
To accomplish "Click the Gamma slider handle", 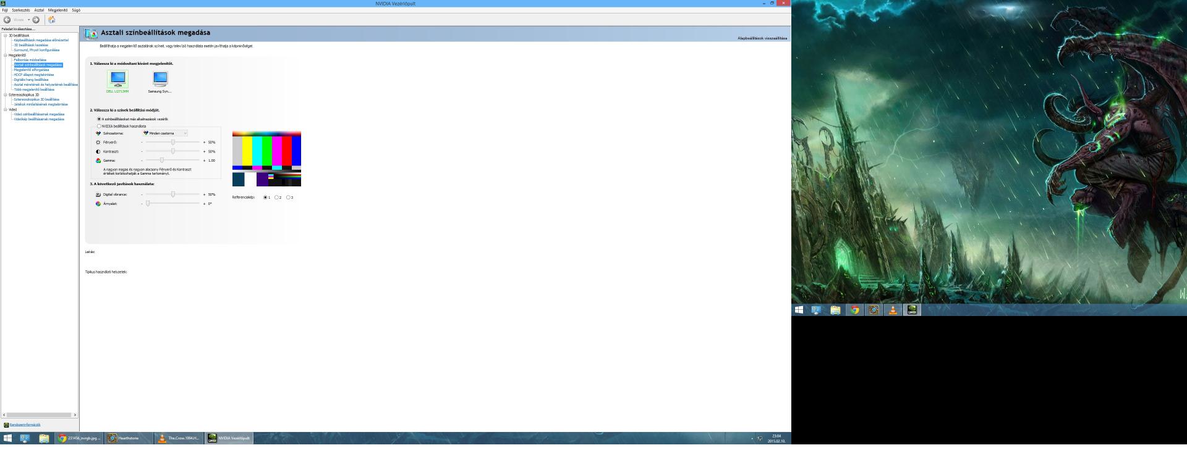I will coord(162,160).
